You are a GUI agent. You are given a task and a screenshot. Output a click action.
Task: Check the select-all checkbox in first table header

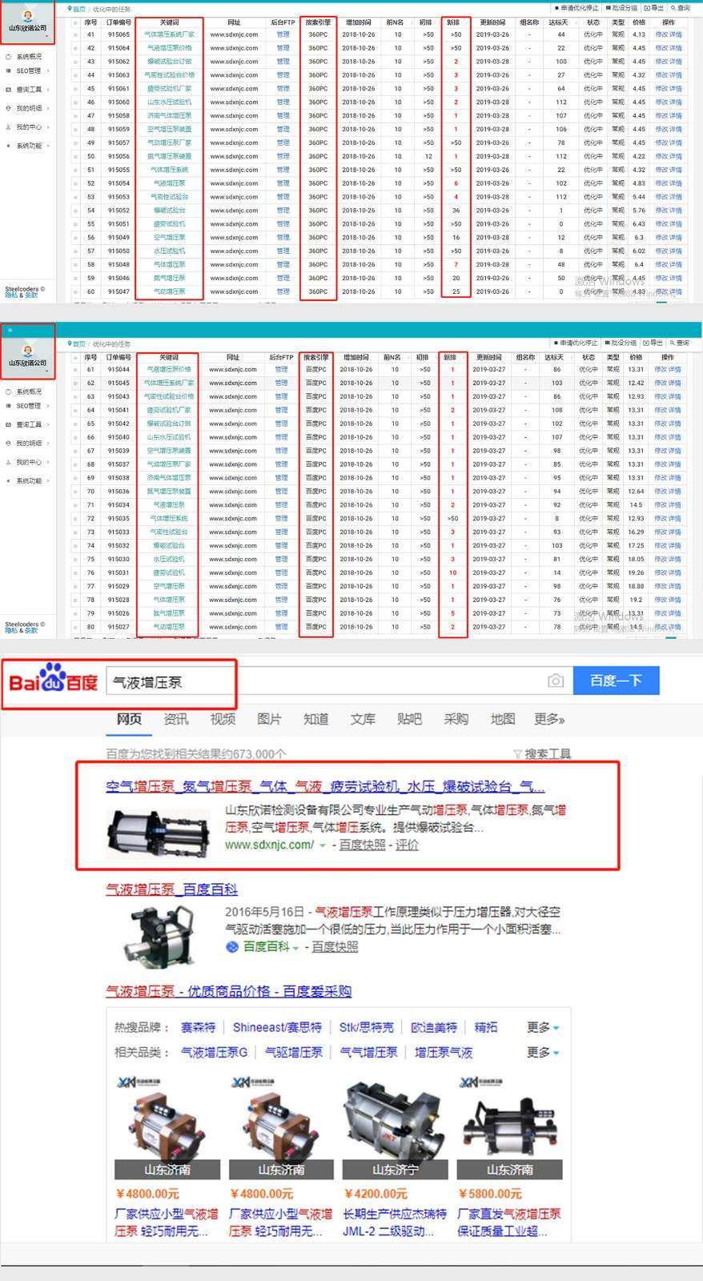pos(76,22)
